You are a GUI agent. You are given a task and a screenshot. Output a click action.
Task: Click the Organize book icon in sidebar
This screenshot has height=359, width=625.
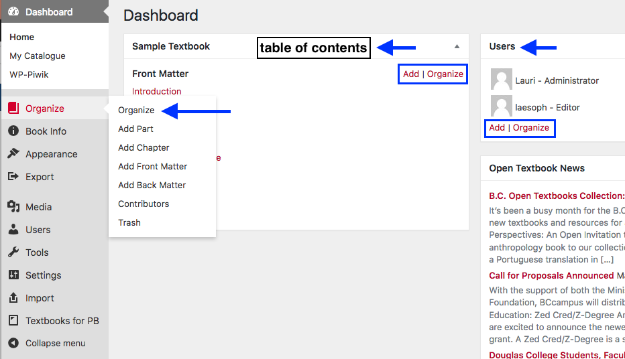[13, 108]
